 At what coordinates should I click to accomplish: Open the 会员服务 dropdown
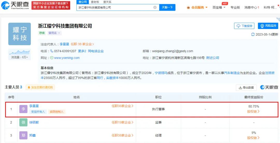point(197,8)
